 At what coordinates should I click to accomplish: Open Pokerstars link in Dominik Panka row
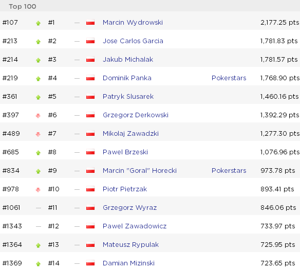pyautogui.click(x=229, y=78)
